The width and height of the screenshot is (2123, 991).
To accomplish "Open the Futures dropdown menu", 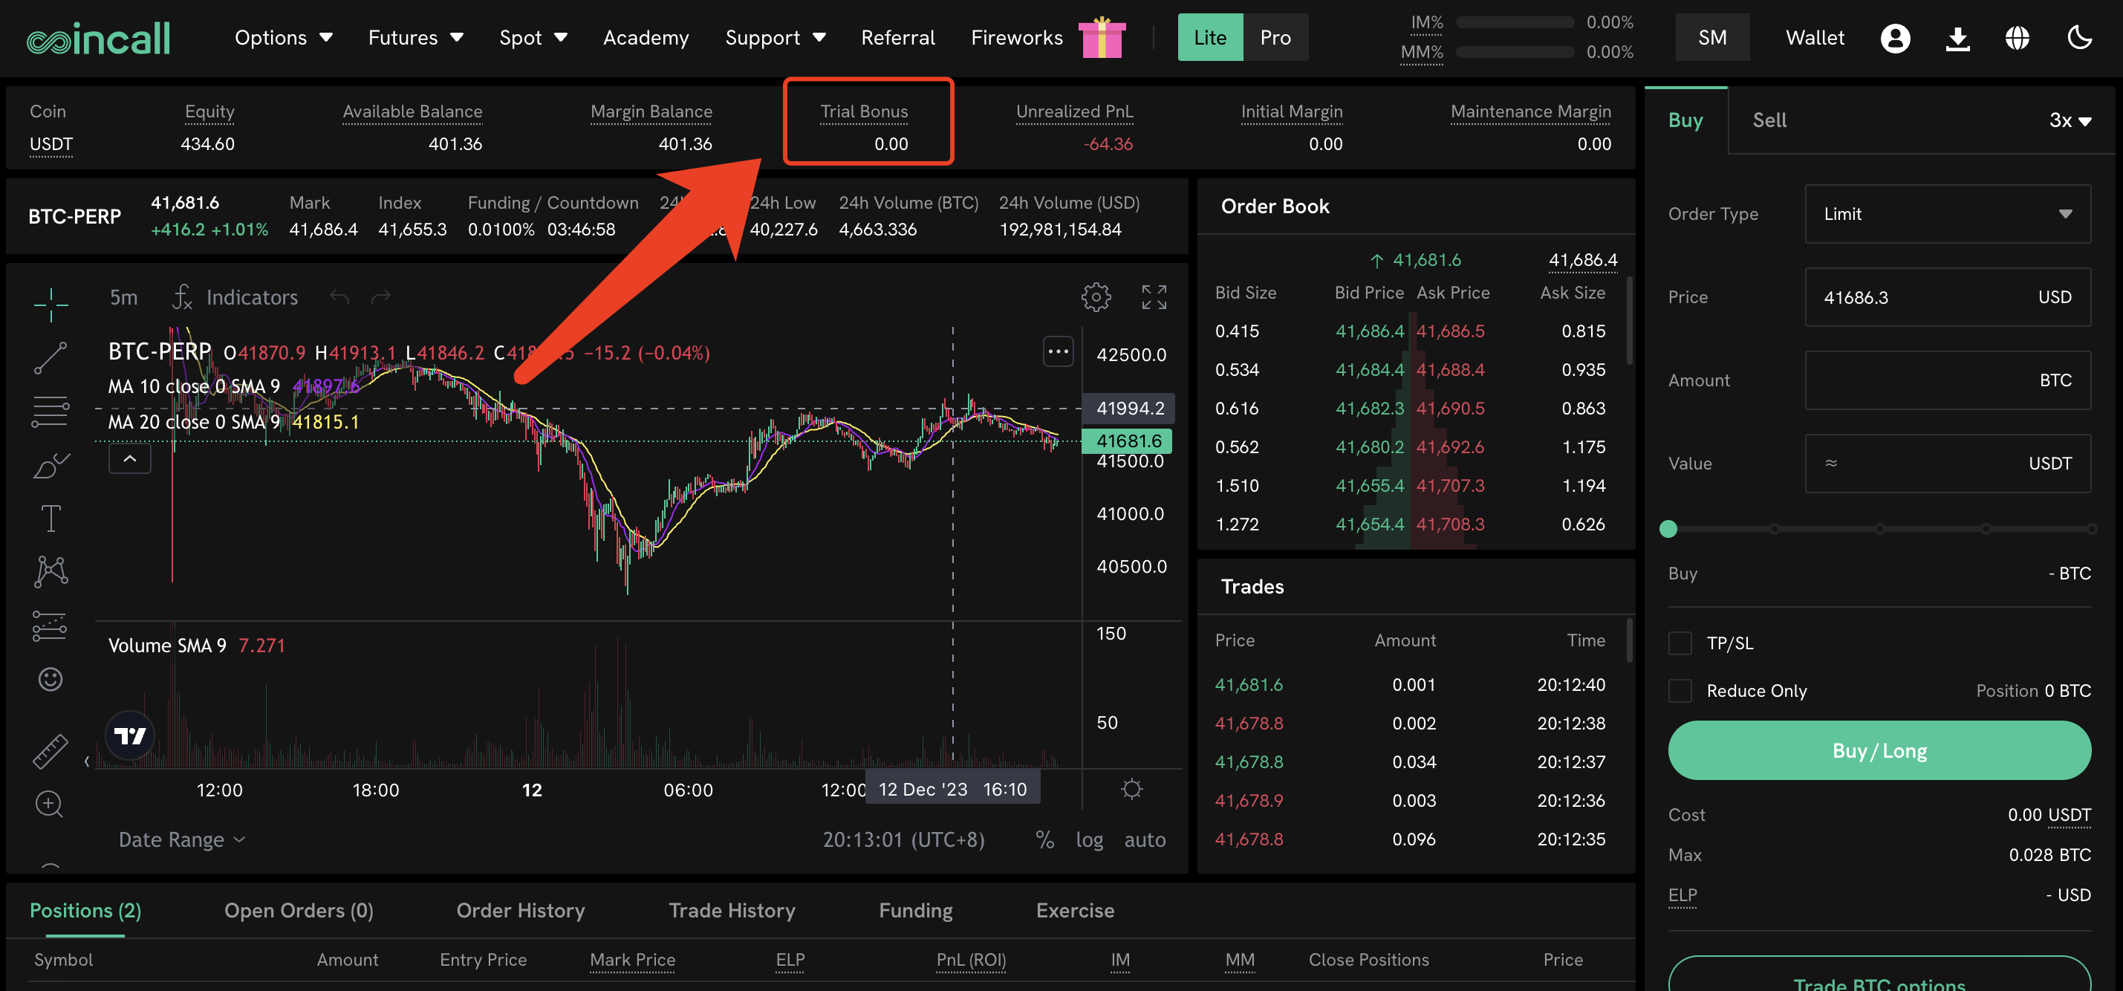I will tap(415, 38).
